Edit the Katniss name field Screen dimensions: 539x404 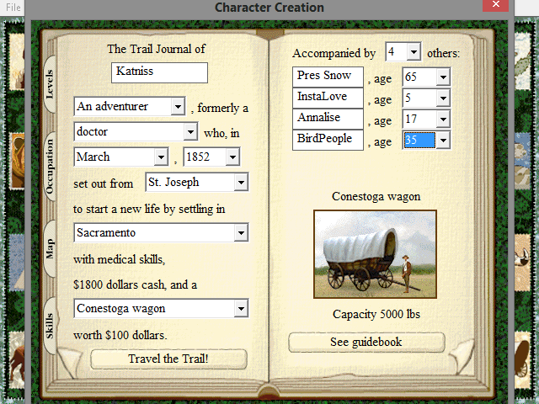(159, 72)
